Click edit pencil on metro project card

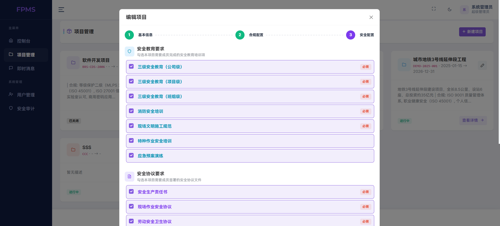click(482, 66)
